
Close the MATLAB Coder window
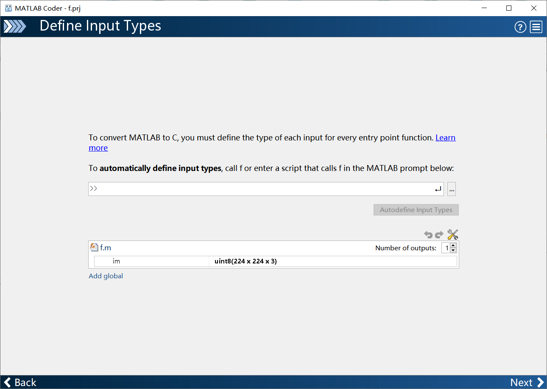pos(534,8)
